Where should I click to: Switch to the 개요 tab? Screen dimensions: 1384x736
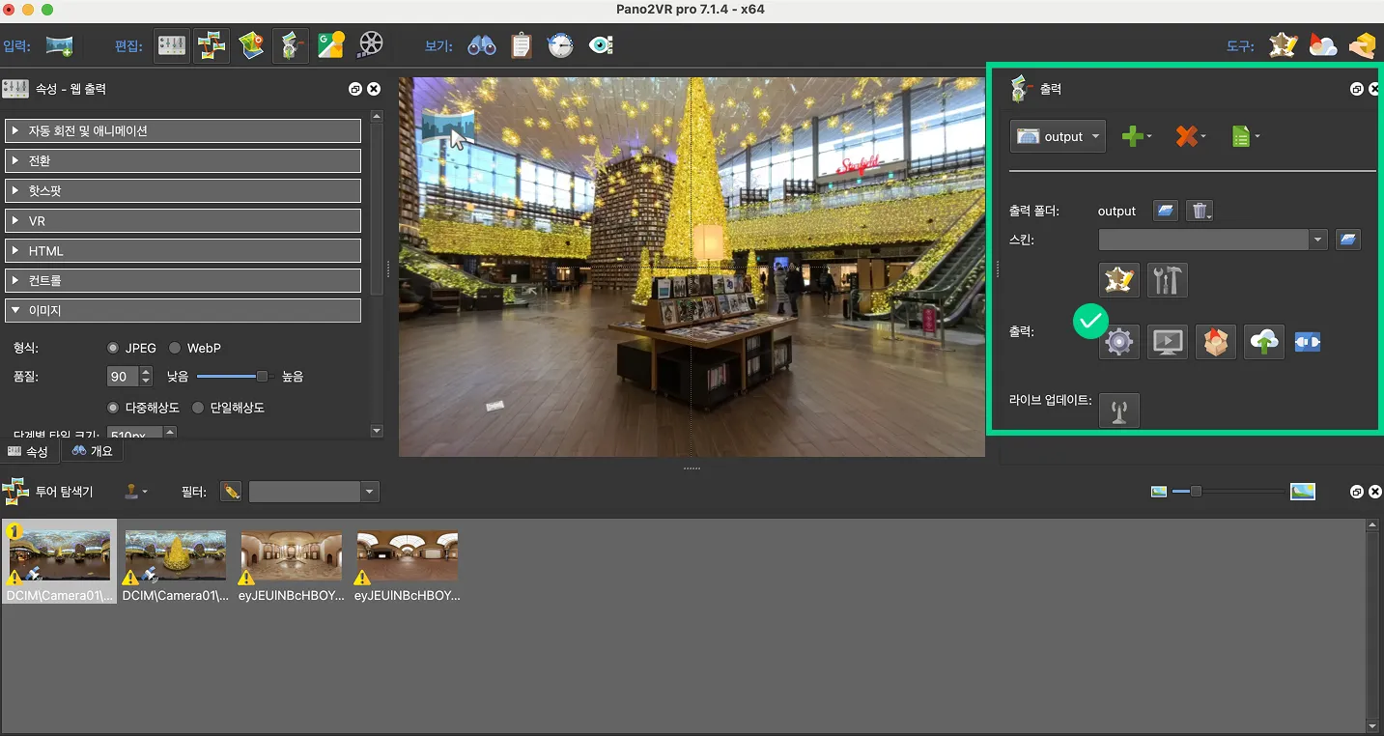click(93, 451)
